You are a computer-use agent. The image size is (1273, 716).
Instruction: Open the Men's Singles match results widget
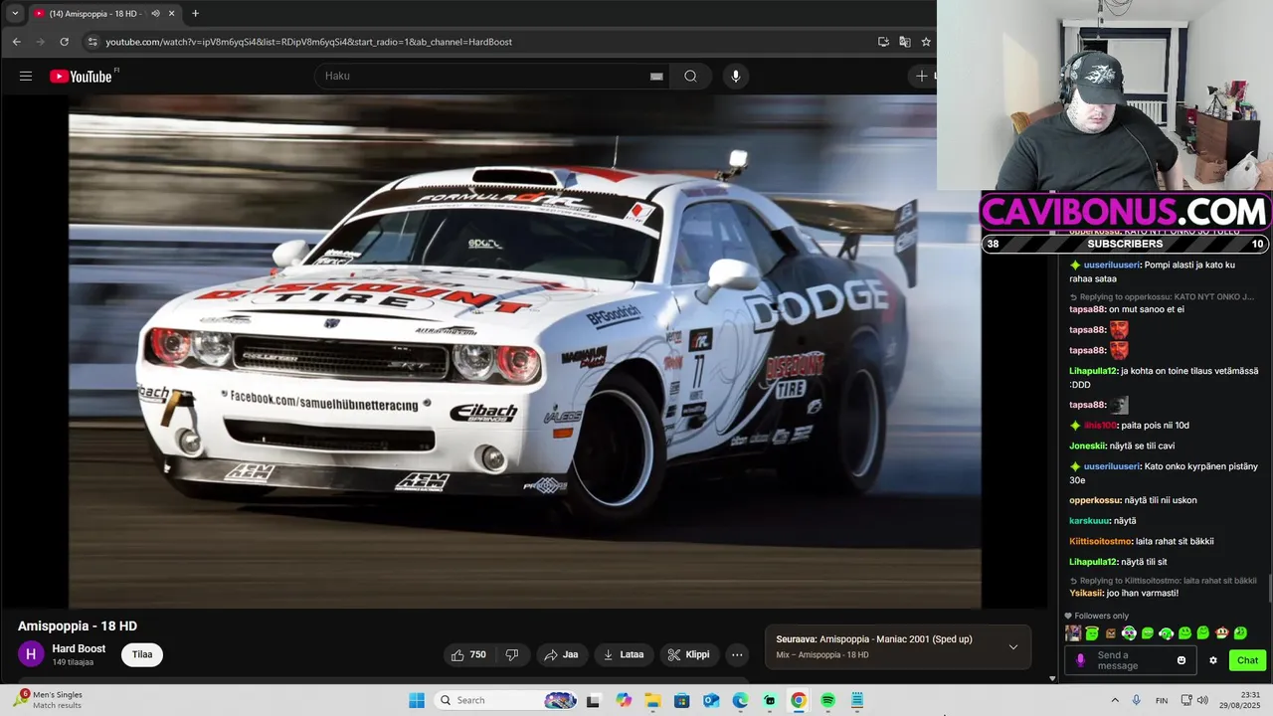[x=48, y=700]
